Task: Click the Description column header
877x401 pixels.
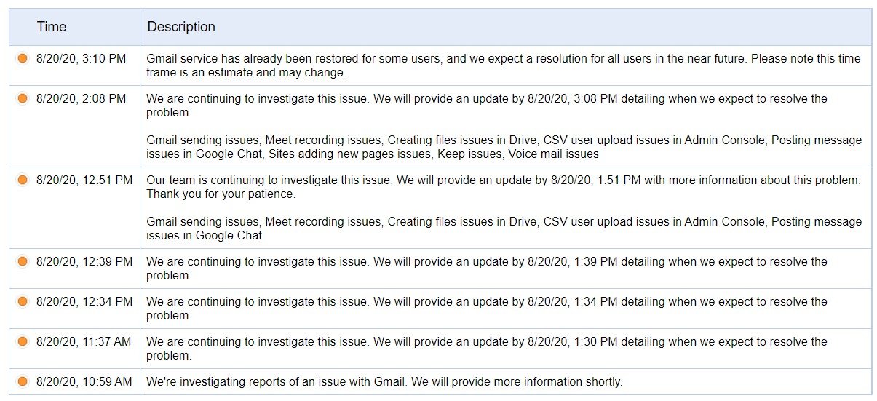Action: (x=181, y=27)
